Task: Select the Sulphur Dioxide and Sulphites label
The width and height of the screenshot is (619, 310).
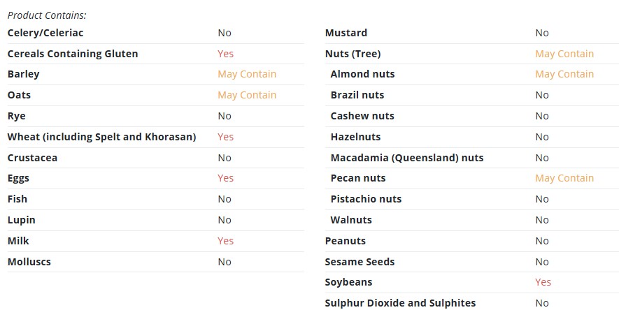Action: point(400,303)
